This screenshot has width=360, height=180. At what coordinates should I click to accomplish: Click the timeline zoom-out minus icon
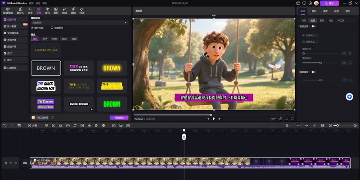pos(330,126)
